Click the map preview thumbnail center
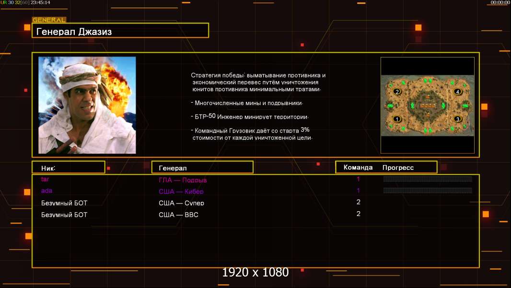 [427, 105]
